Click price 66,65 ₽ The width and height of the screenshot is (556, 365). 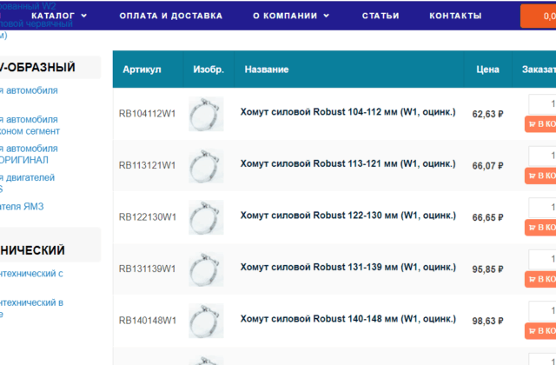[x=487, y=217]
